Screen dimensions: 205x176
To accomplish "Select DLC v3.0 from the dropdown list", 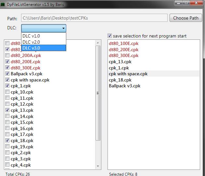I will [x=44, y=48].
